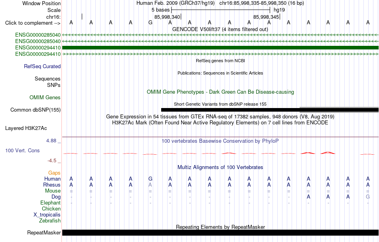Click the ENSG00000294410 label beside the solid bar

pos(38,47)
